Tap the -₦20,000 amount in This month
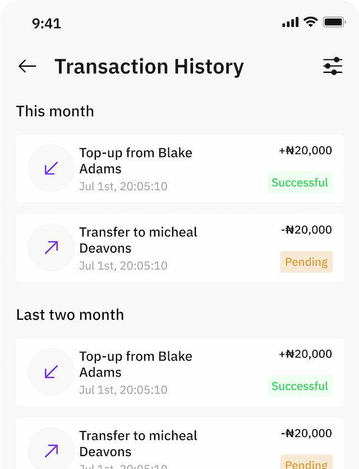This screenshot has width=359, height=469. 306,230
